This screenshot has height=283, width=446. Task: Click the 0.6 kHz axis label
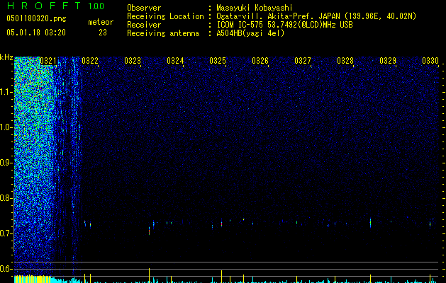(6, 269)
